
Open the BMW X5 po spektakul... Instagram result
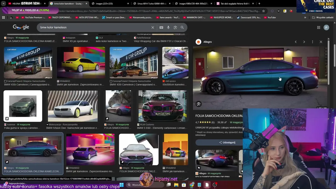point(76,41)
